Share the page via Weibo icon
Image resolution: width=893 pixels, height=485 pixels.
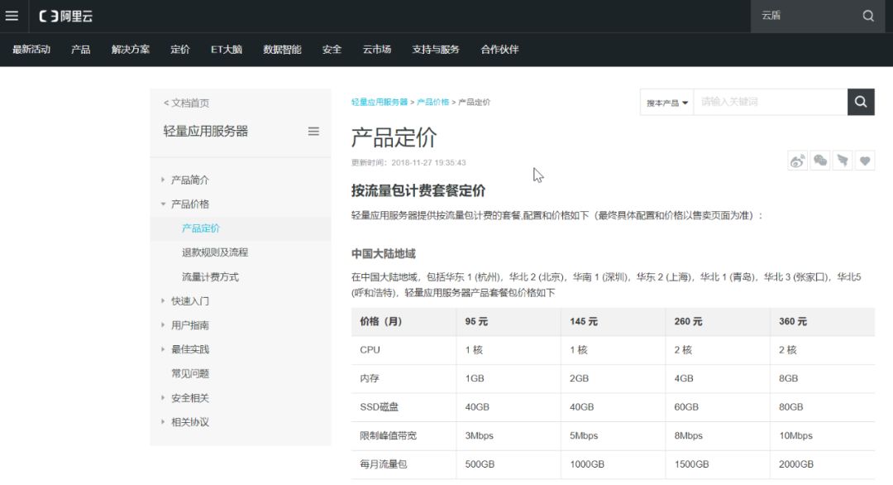[x=797, y=161]
